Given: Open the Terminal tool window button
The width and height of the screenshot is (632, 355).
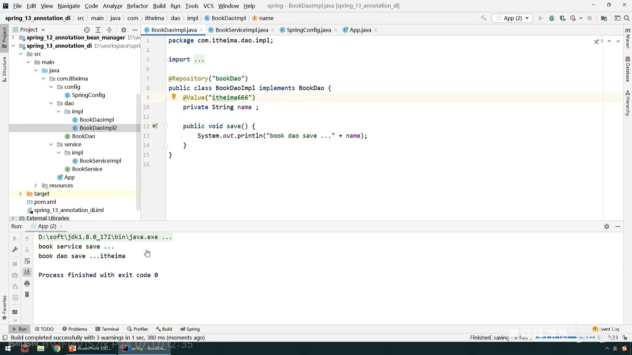Looking at the screenshot, I should (x=107, y=329).
